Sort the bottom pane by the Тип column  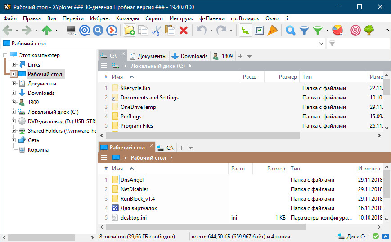[x=321, y=169]
